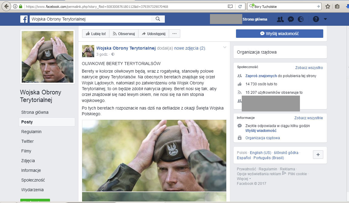349x203 pixels.
Task: Add another language with the plus button
Action: tap(318, 155)
